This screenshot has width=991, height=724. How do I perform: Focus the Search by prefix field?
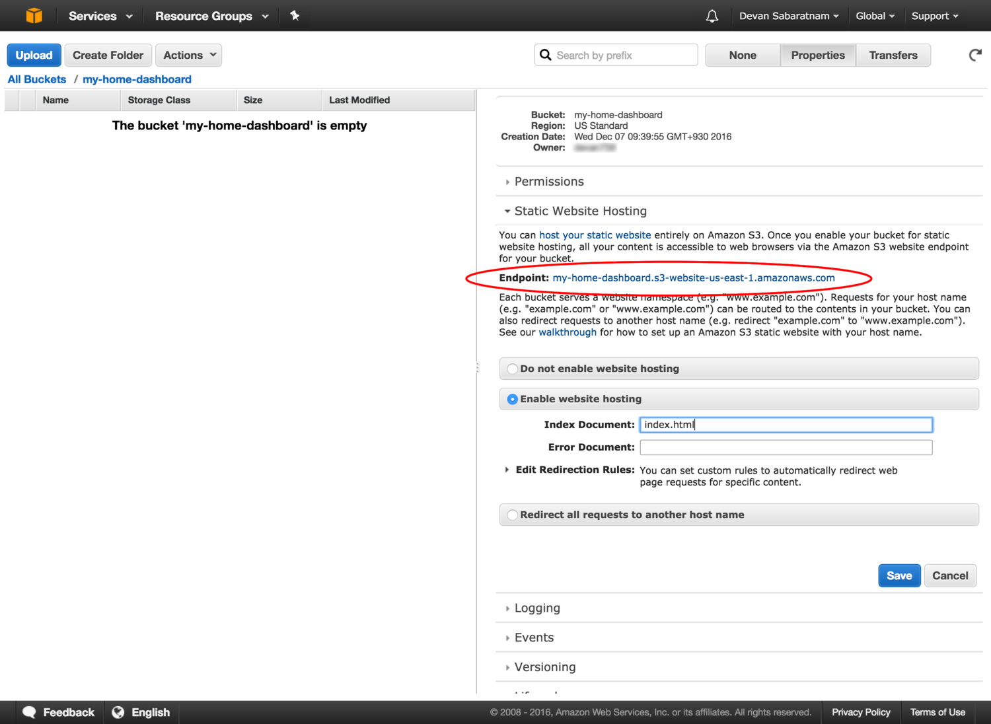616,55
